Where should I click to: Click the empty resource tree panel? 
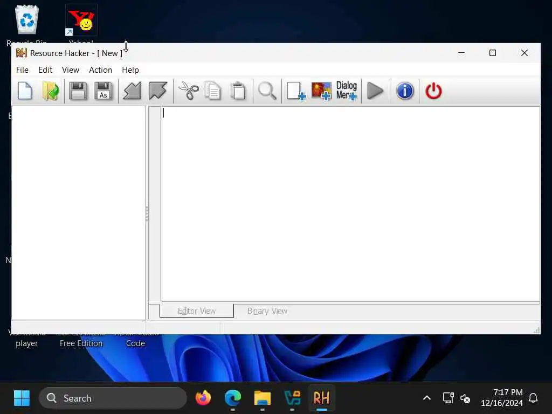pyautogui.click(x=79, y=212)
